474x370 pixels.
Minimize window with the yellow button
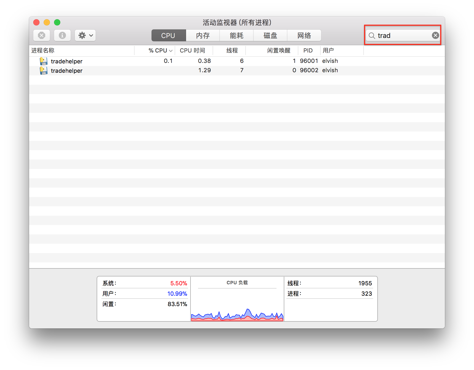(47, 22)
